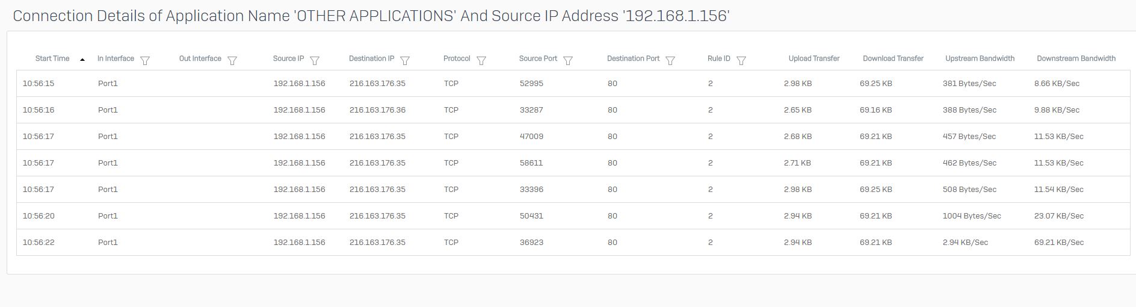Open the In Interface filter icon
1136x307 pixels.
145,60
